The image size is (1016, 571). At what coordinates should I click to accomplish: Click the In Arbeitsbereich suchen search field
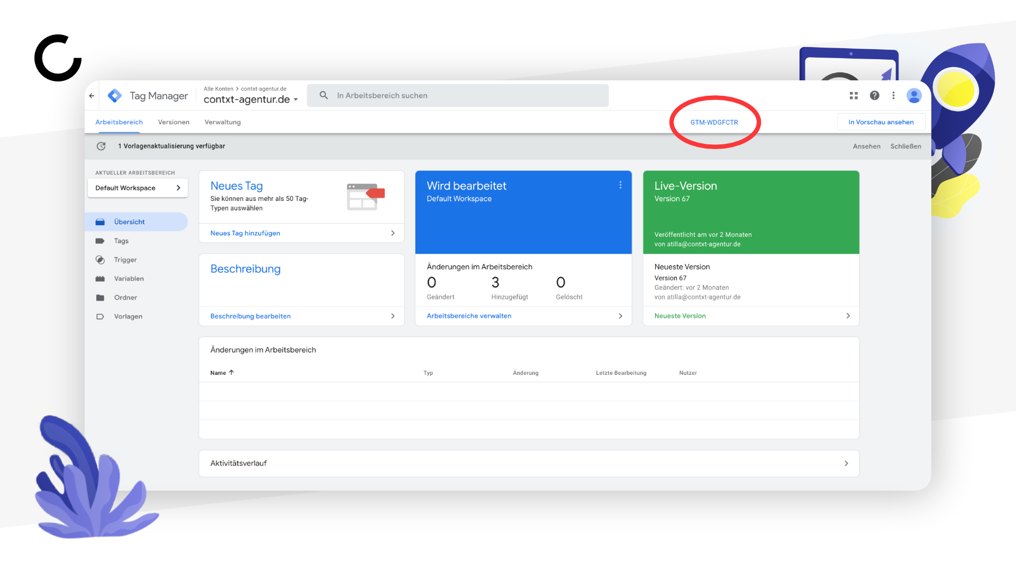(x=458, y=96)
